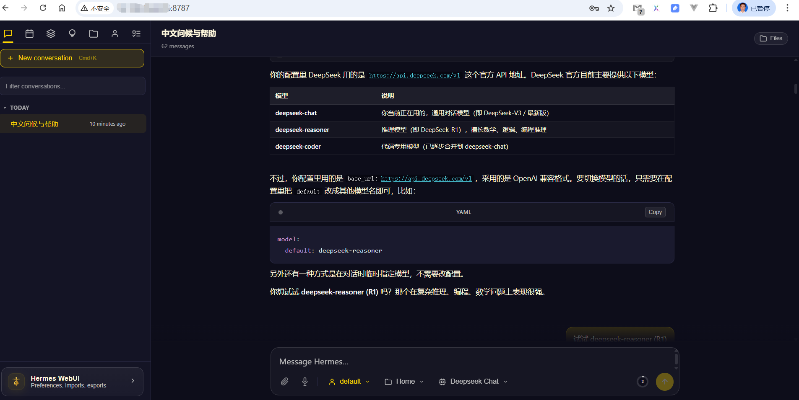The height and width of the screenshot is (400, 799).
Task: Copy the YAML code block
Action: coord(655,212)
